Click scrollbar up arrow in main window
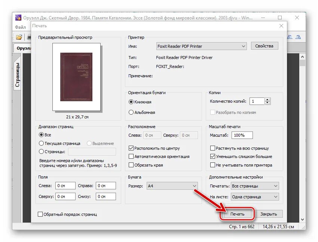 [302, 57]
